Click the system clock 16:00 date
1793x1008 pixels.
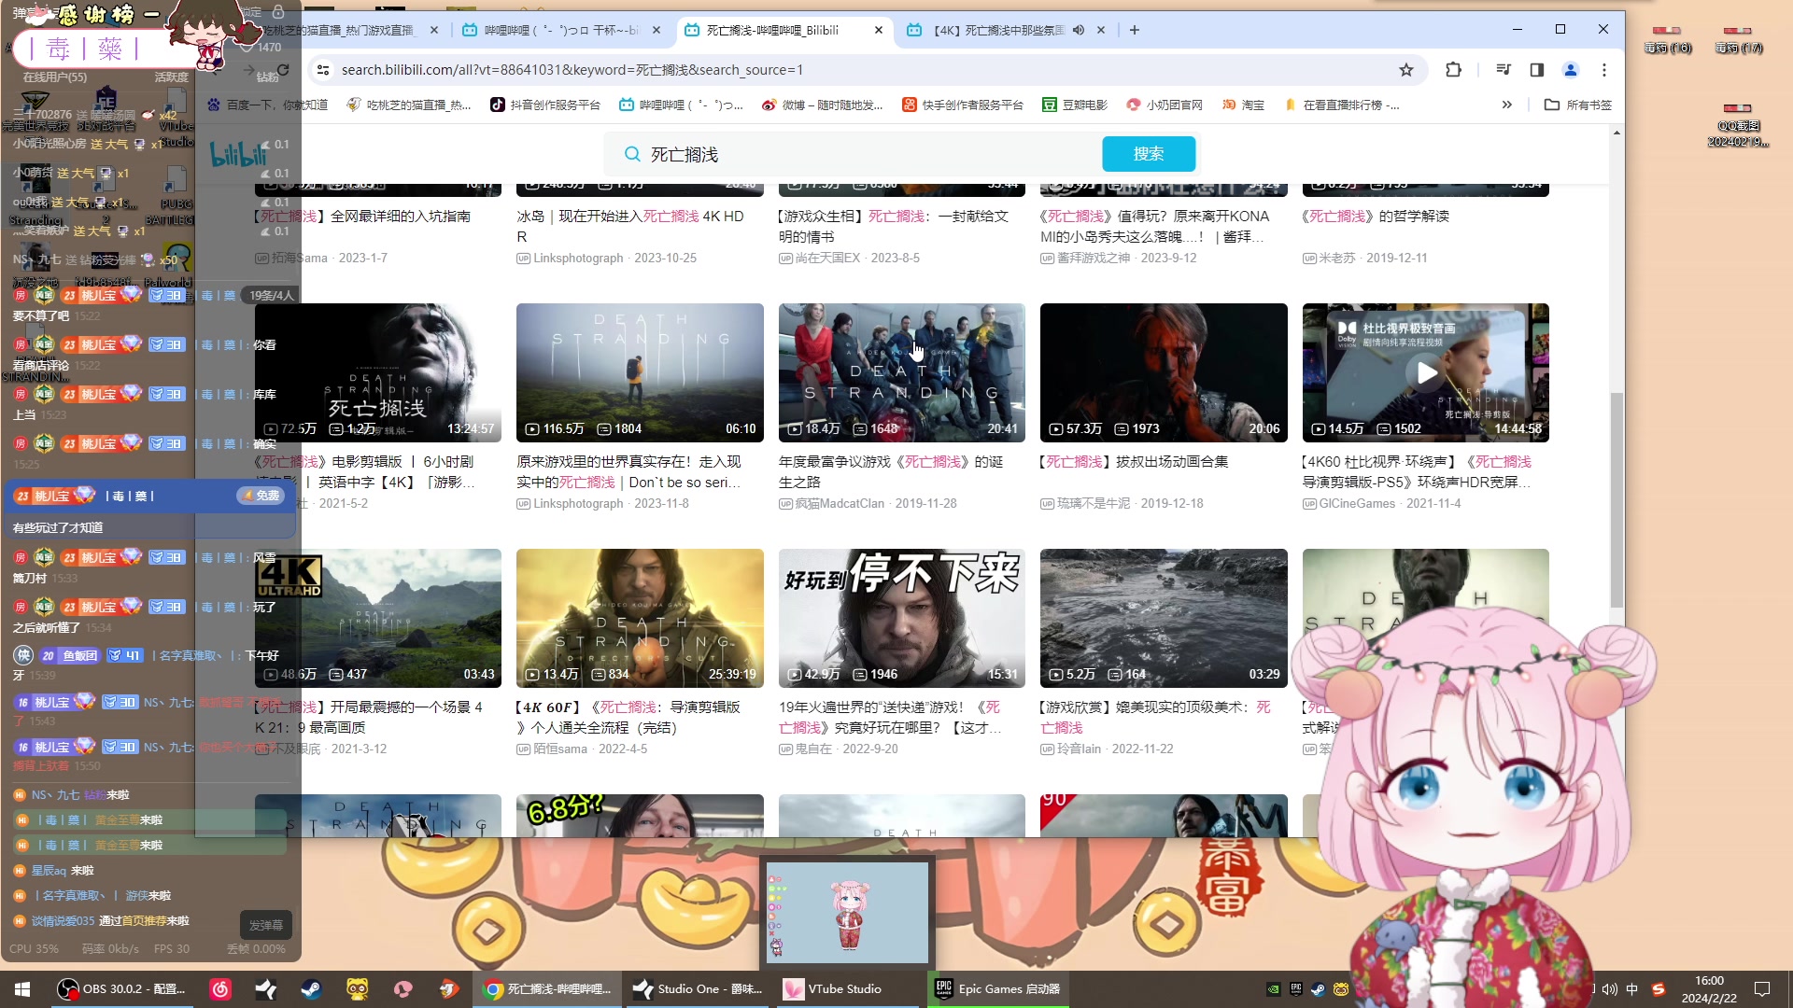[x=1709, y=989]
